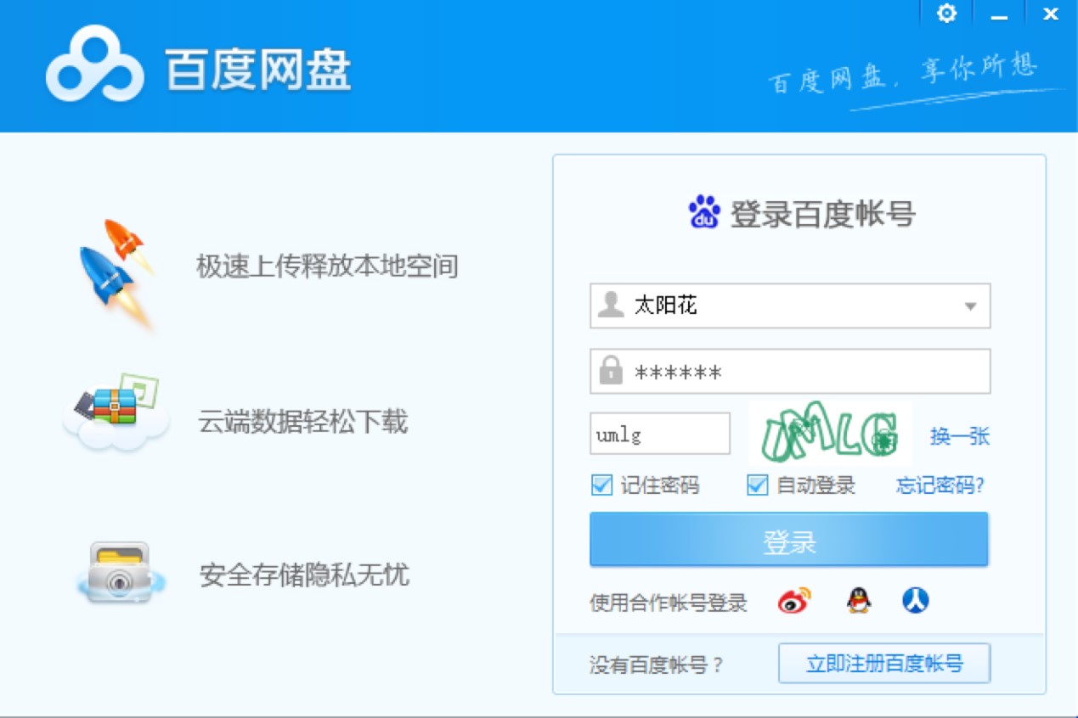Log in with QQ penguin icon
This screenshot has height=718, width=1078.
tap(859, 601)
